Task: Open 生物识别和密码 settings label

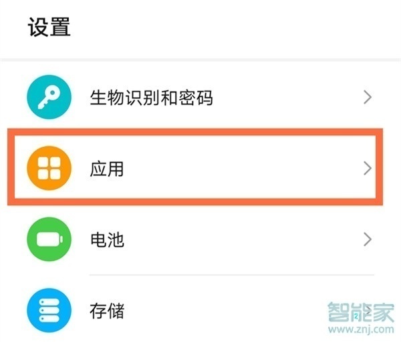Action: [x=151, y=99]
